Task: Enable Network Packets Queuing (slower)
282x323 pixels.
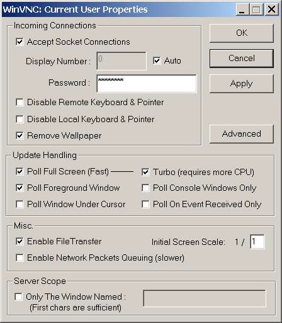Action: tap(20, 258)
